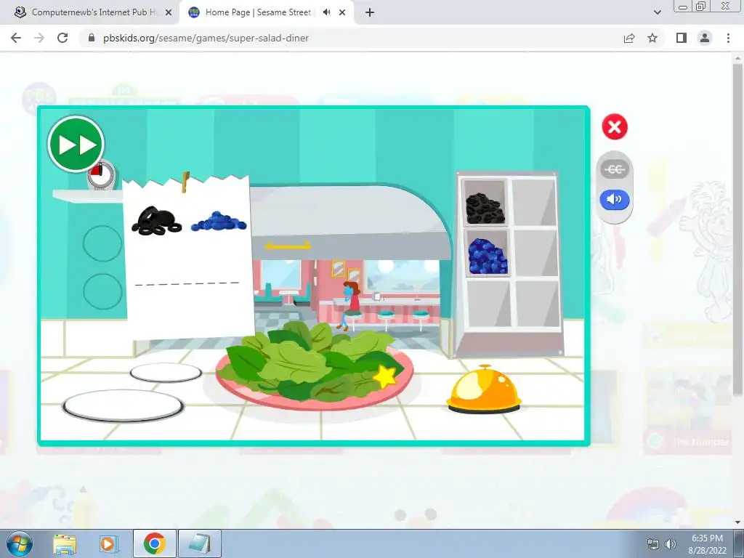The image size is (744, 558).
Task: View site security lock information
Action: tap(92, 38)
